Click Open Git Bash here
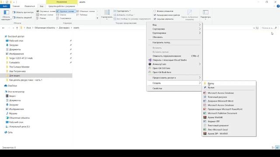The image size is (280, 157). 174,72
